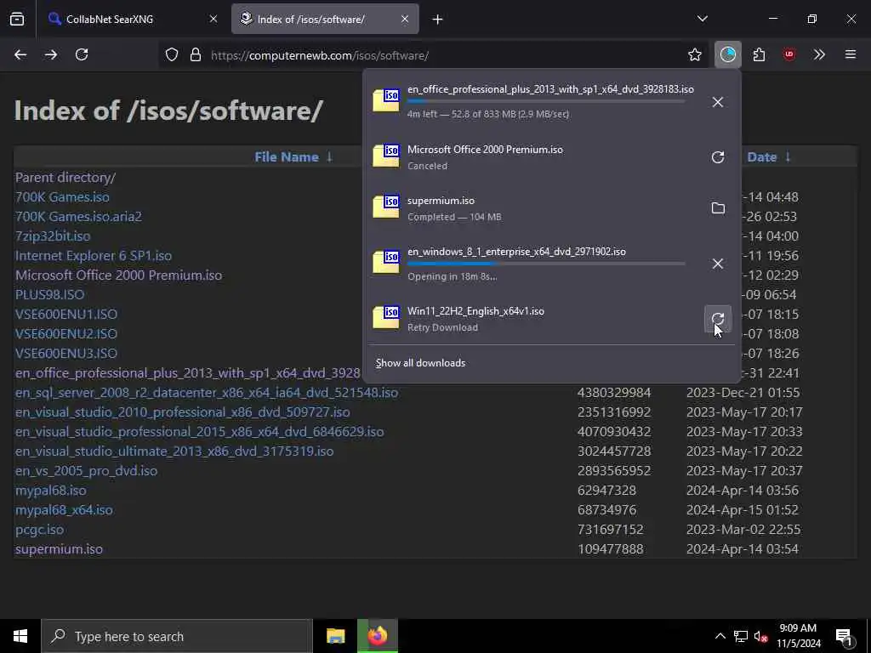Viewport: 871px width, 653px height.
Task: Click en_office_professional_plus_2013 link in page listing
Action: tap(188, 373)
